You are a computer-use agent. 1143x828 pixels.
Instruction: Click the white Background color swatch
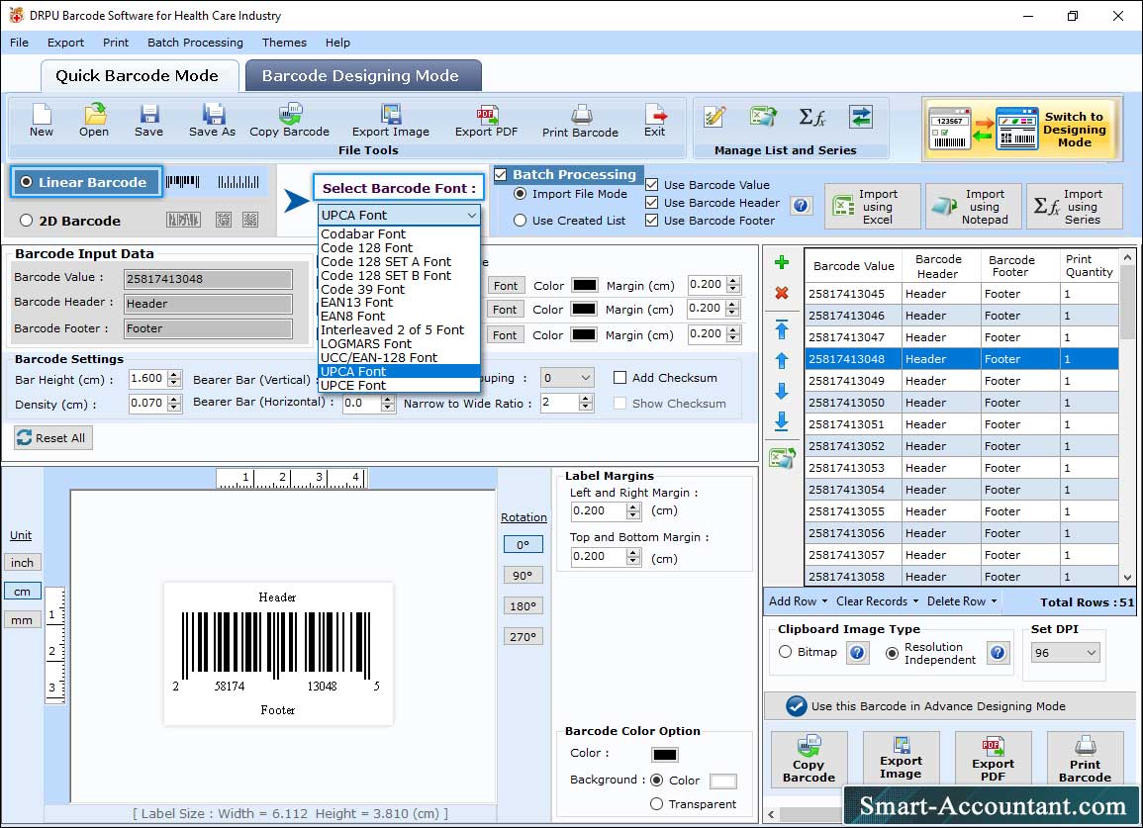(723, 782)
